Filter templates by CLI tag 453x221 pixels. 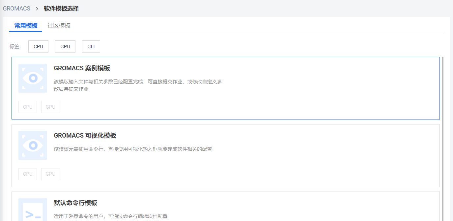91,47
